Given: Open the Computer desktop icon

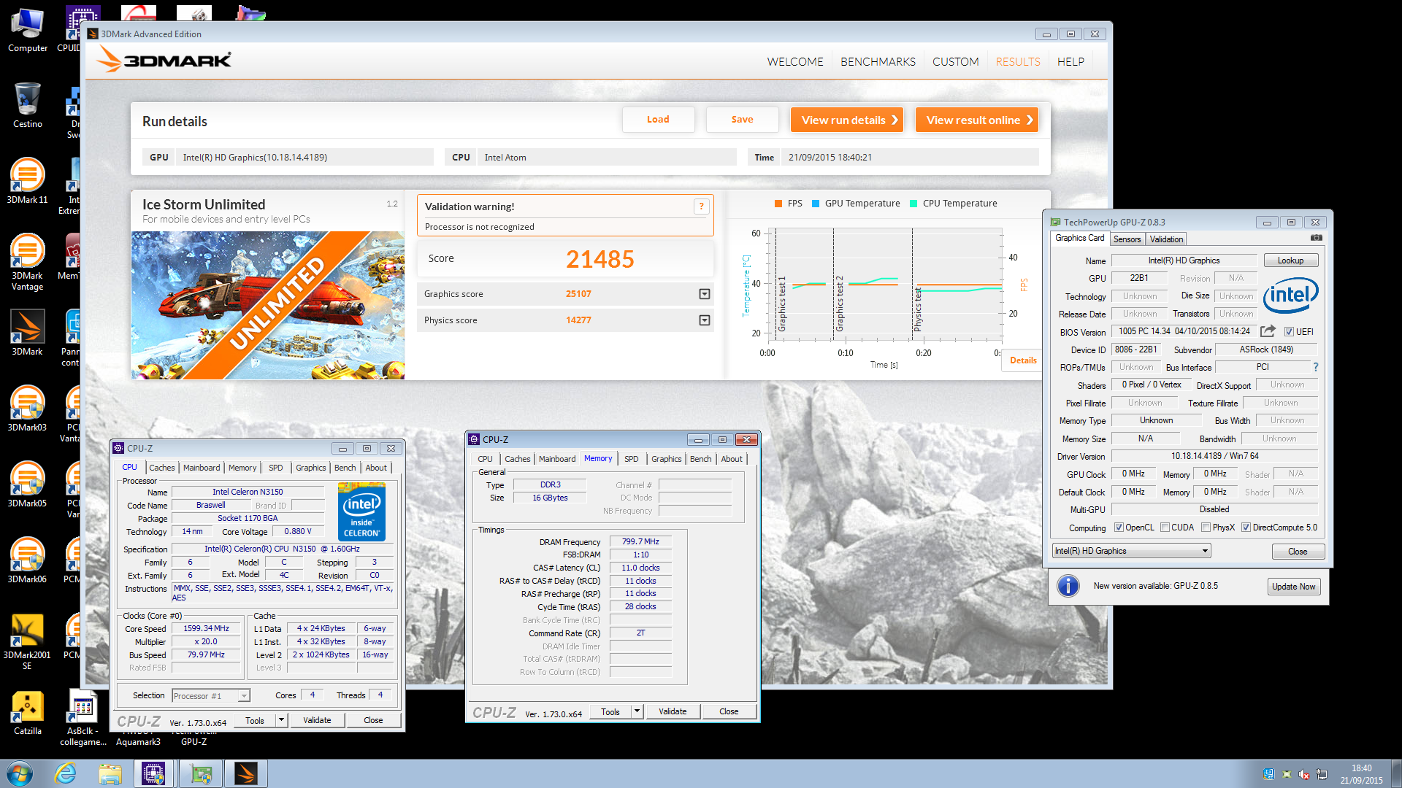Looking at the screenshot, I should pyautogui.click(x=27, y=31).
